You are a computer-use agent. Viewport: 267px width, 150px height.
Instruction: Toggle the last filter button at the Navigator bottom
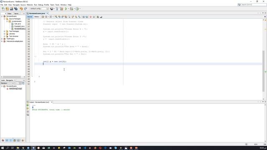click(x=23, y=140)
